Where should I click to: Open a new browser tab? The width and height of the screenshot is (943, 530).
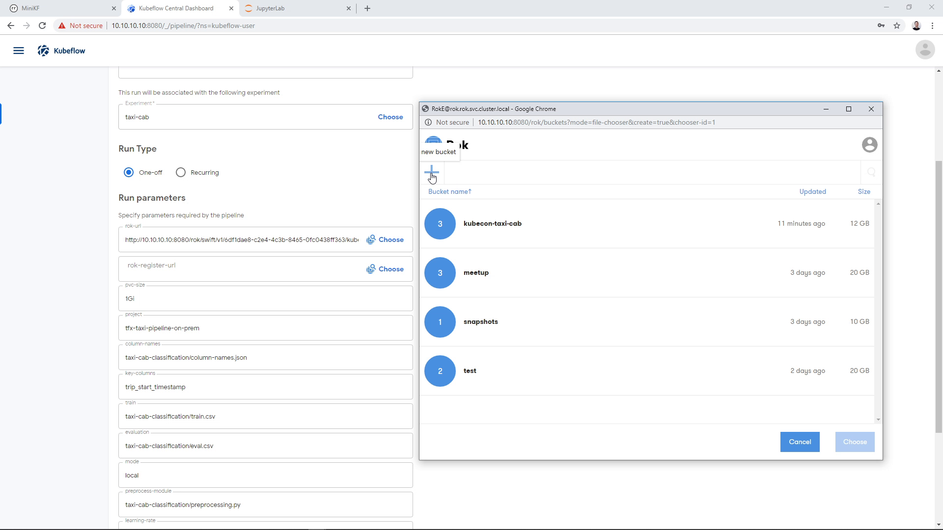pyautogui.click(x=367, y=8)
